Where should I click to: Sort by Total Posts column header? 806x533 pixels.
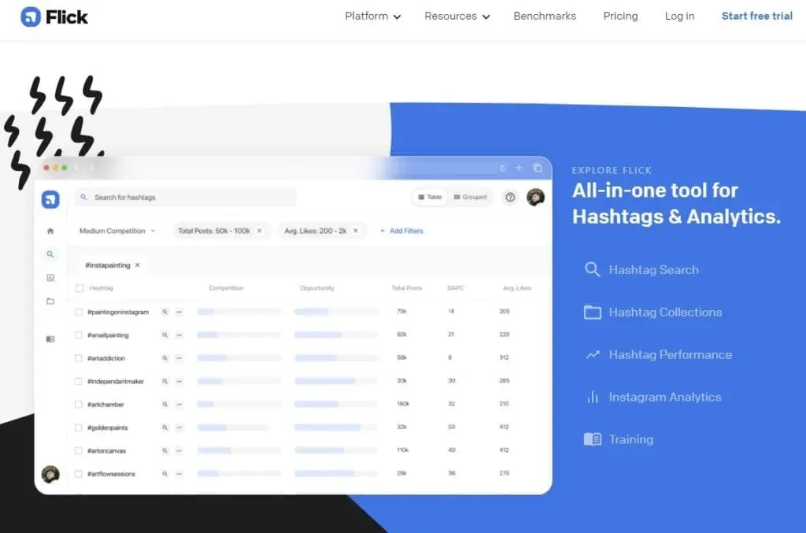[x=407, y=288]
